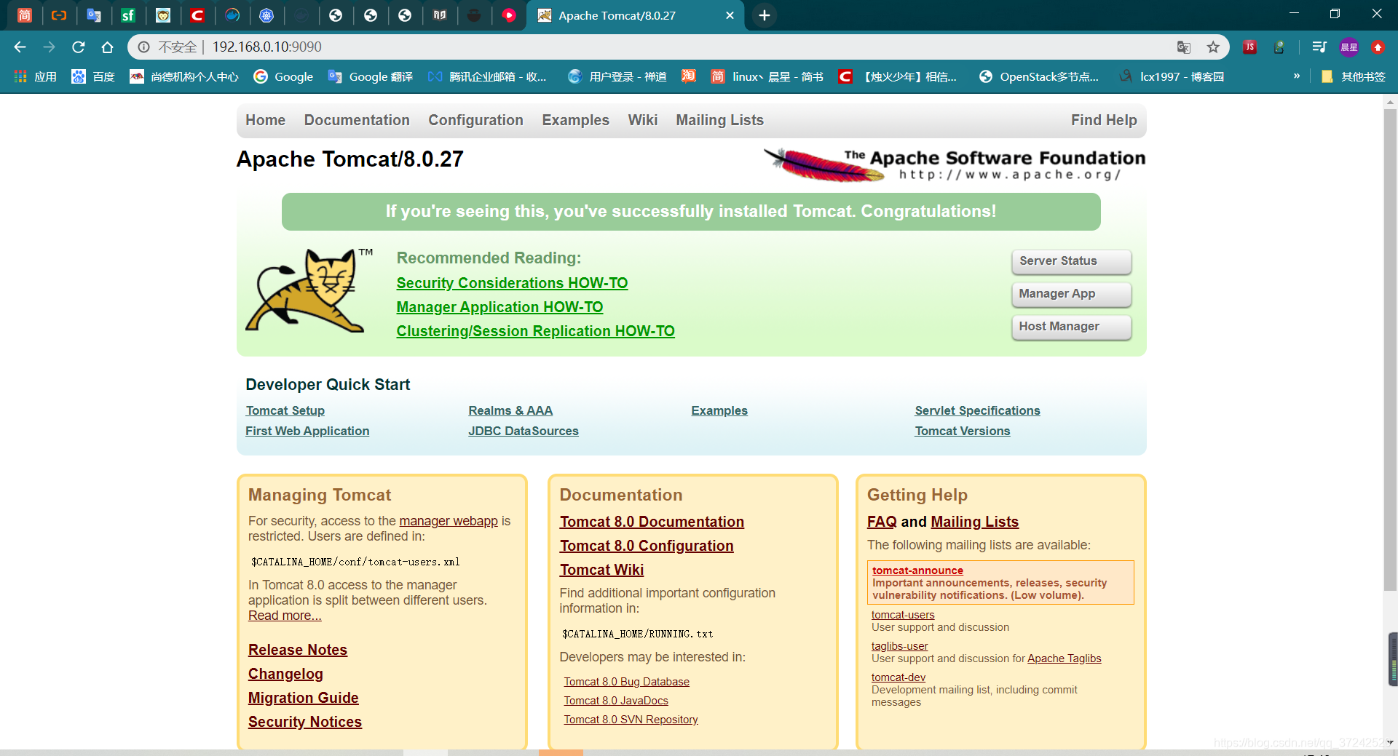This screenshot has width=1398, height=756.
Task: Expand the hidden bookmarks chevron
Action: (x=1296, y=76)
